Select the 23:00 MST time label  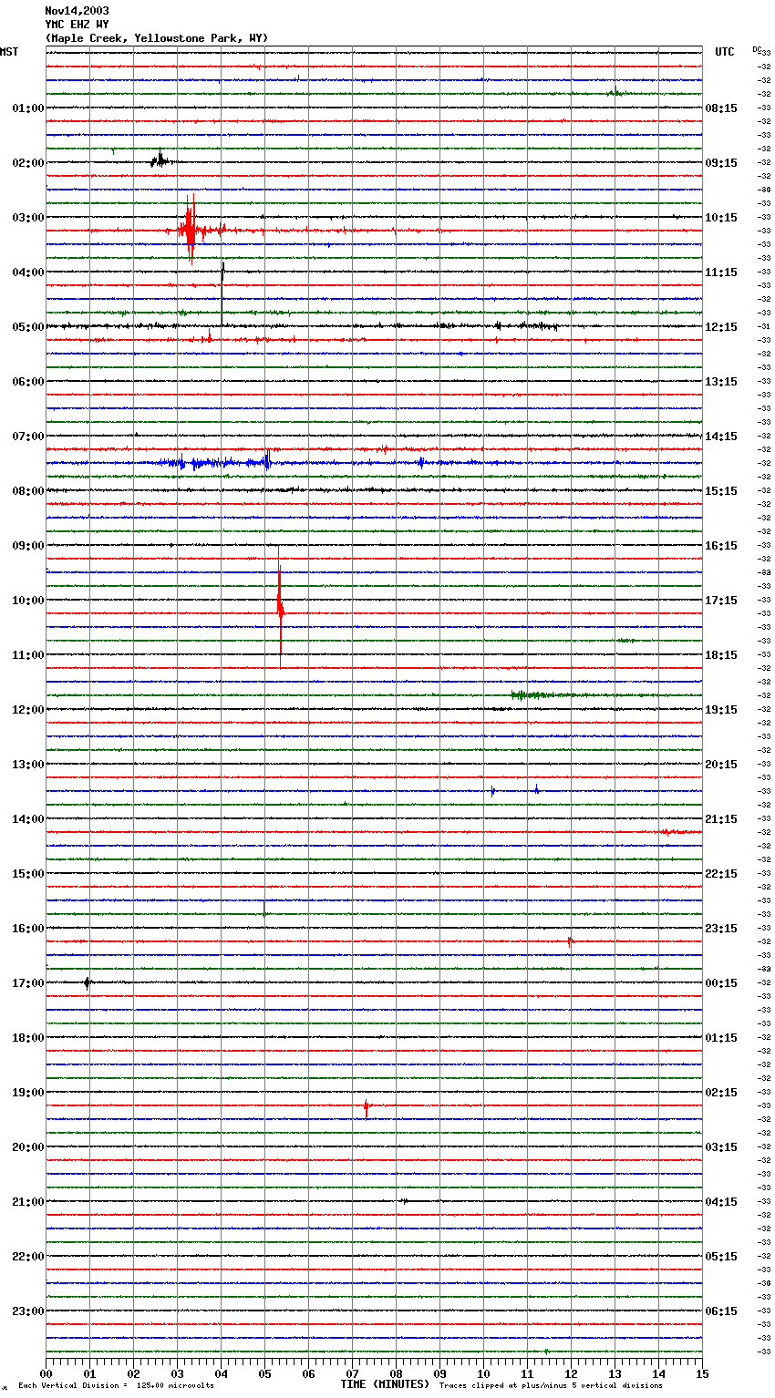27,1311
